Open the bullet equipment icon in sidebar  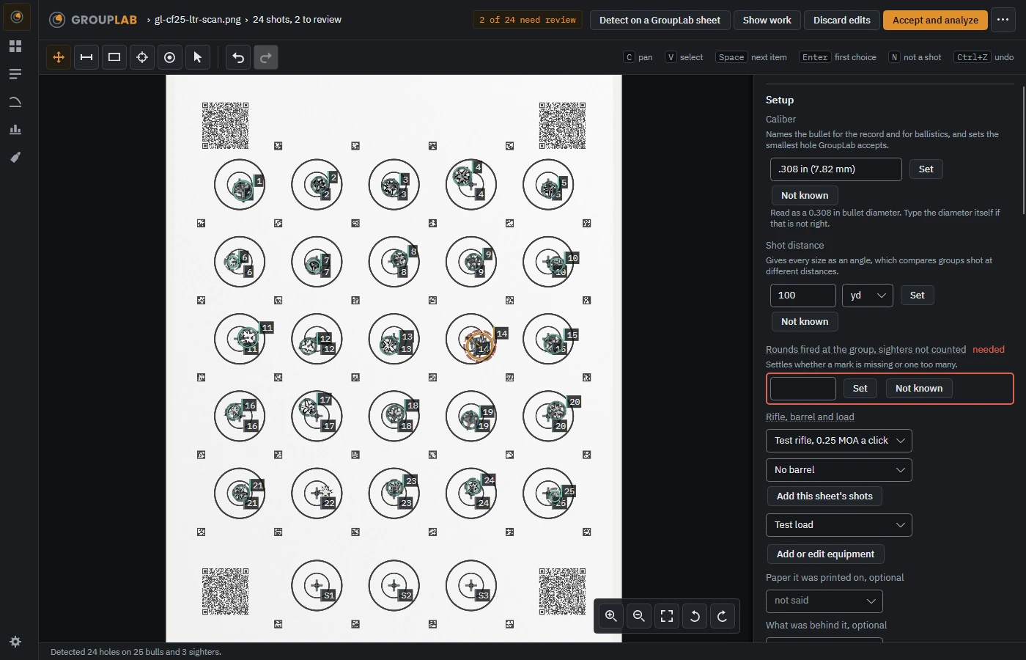[x=15, y=158]
